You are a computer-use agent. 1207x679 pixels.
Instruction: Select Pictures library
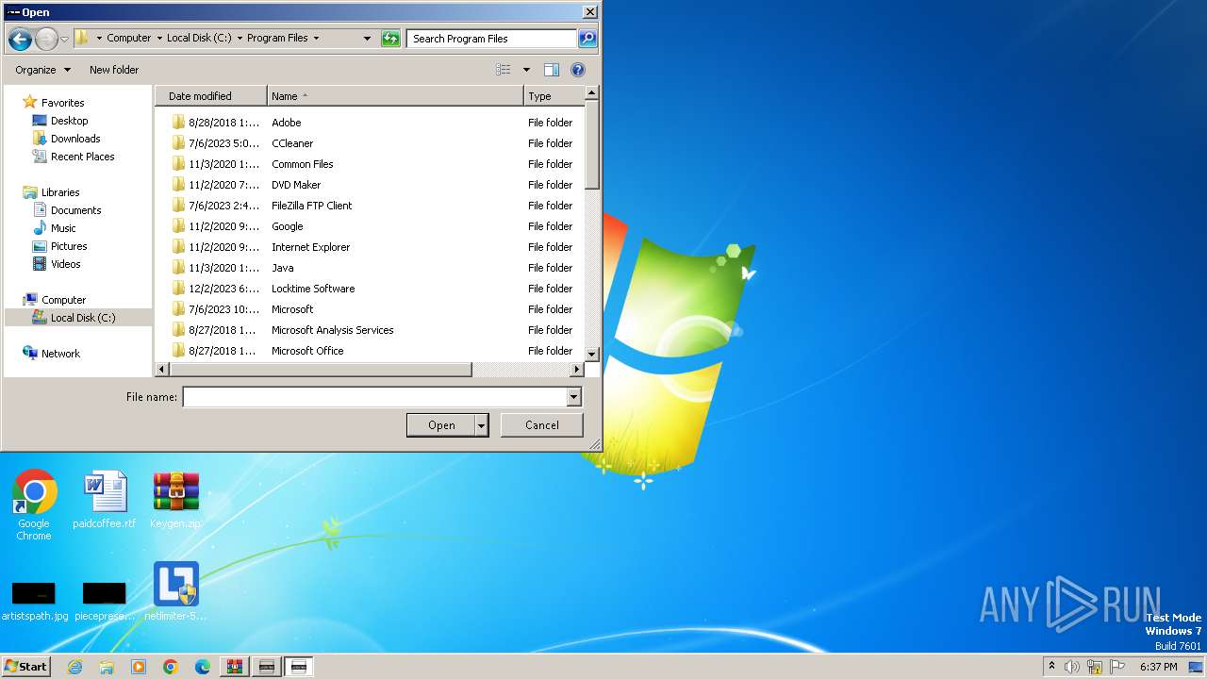(x=69, y=246)
